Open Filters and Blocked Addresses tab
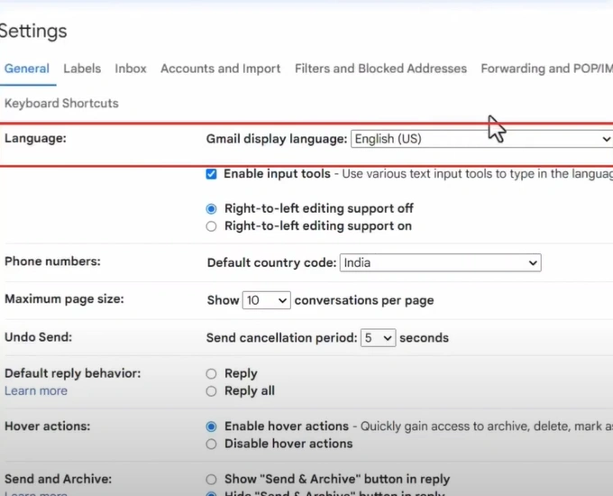Viewport: 613px width, 496px height. 380,69
